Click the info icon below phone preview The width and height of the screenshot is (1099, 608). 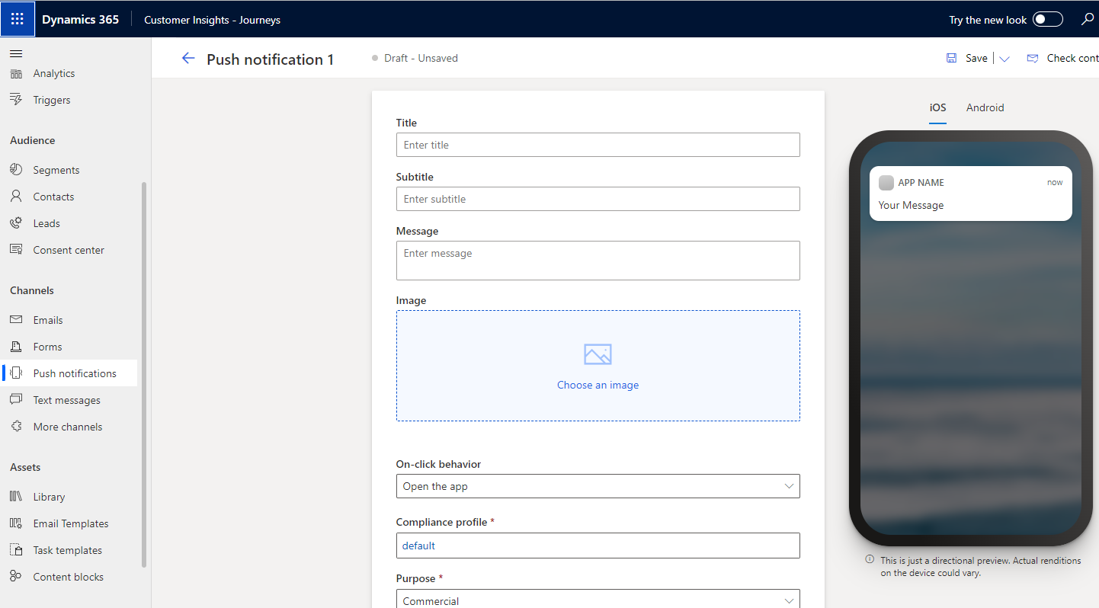click(x=870, y=560)
